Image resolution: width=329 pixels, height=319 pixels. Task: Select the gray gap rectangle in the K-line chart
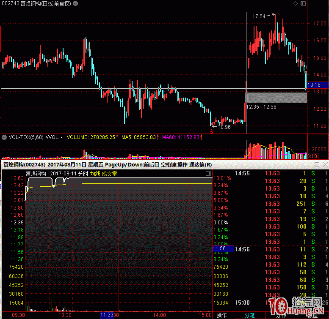click(x=276, y=97)
